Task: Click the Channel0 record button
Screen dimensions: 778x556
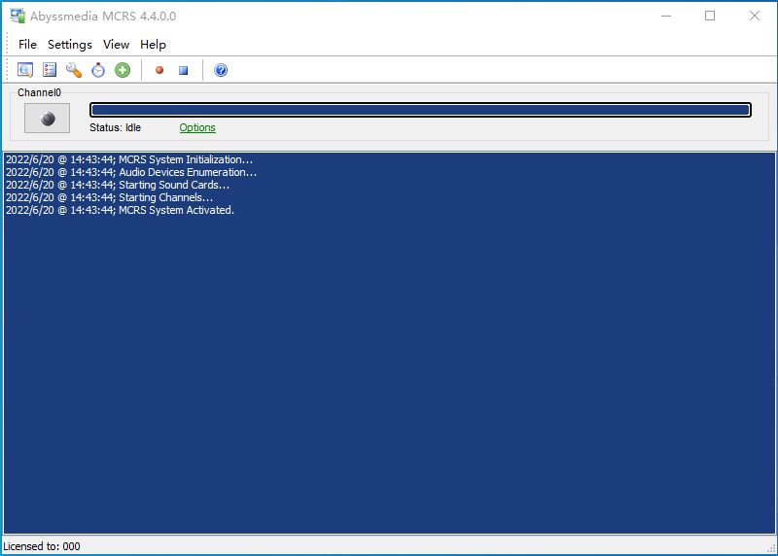Action: (47, 118)
